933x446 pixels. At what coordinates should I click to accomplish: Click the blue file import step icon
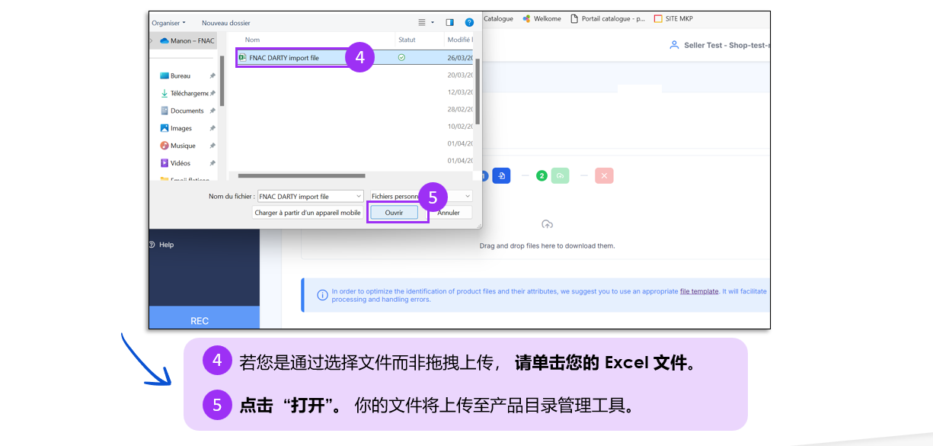point(501,176)
